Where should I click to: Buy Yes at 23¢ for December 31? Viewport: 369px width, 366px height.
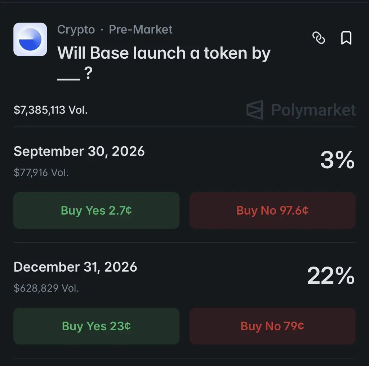click(96, 326)
